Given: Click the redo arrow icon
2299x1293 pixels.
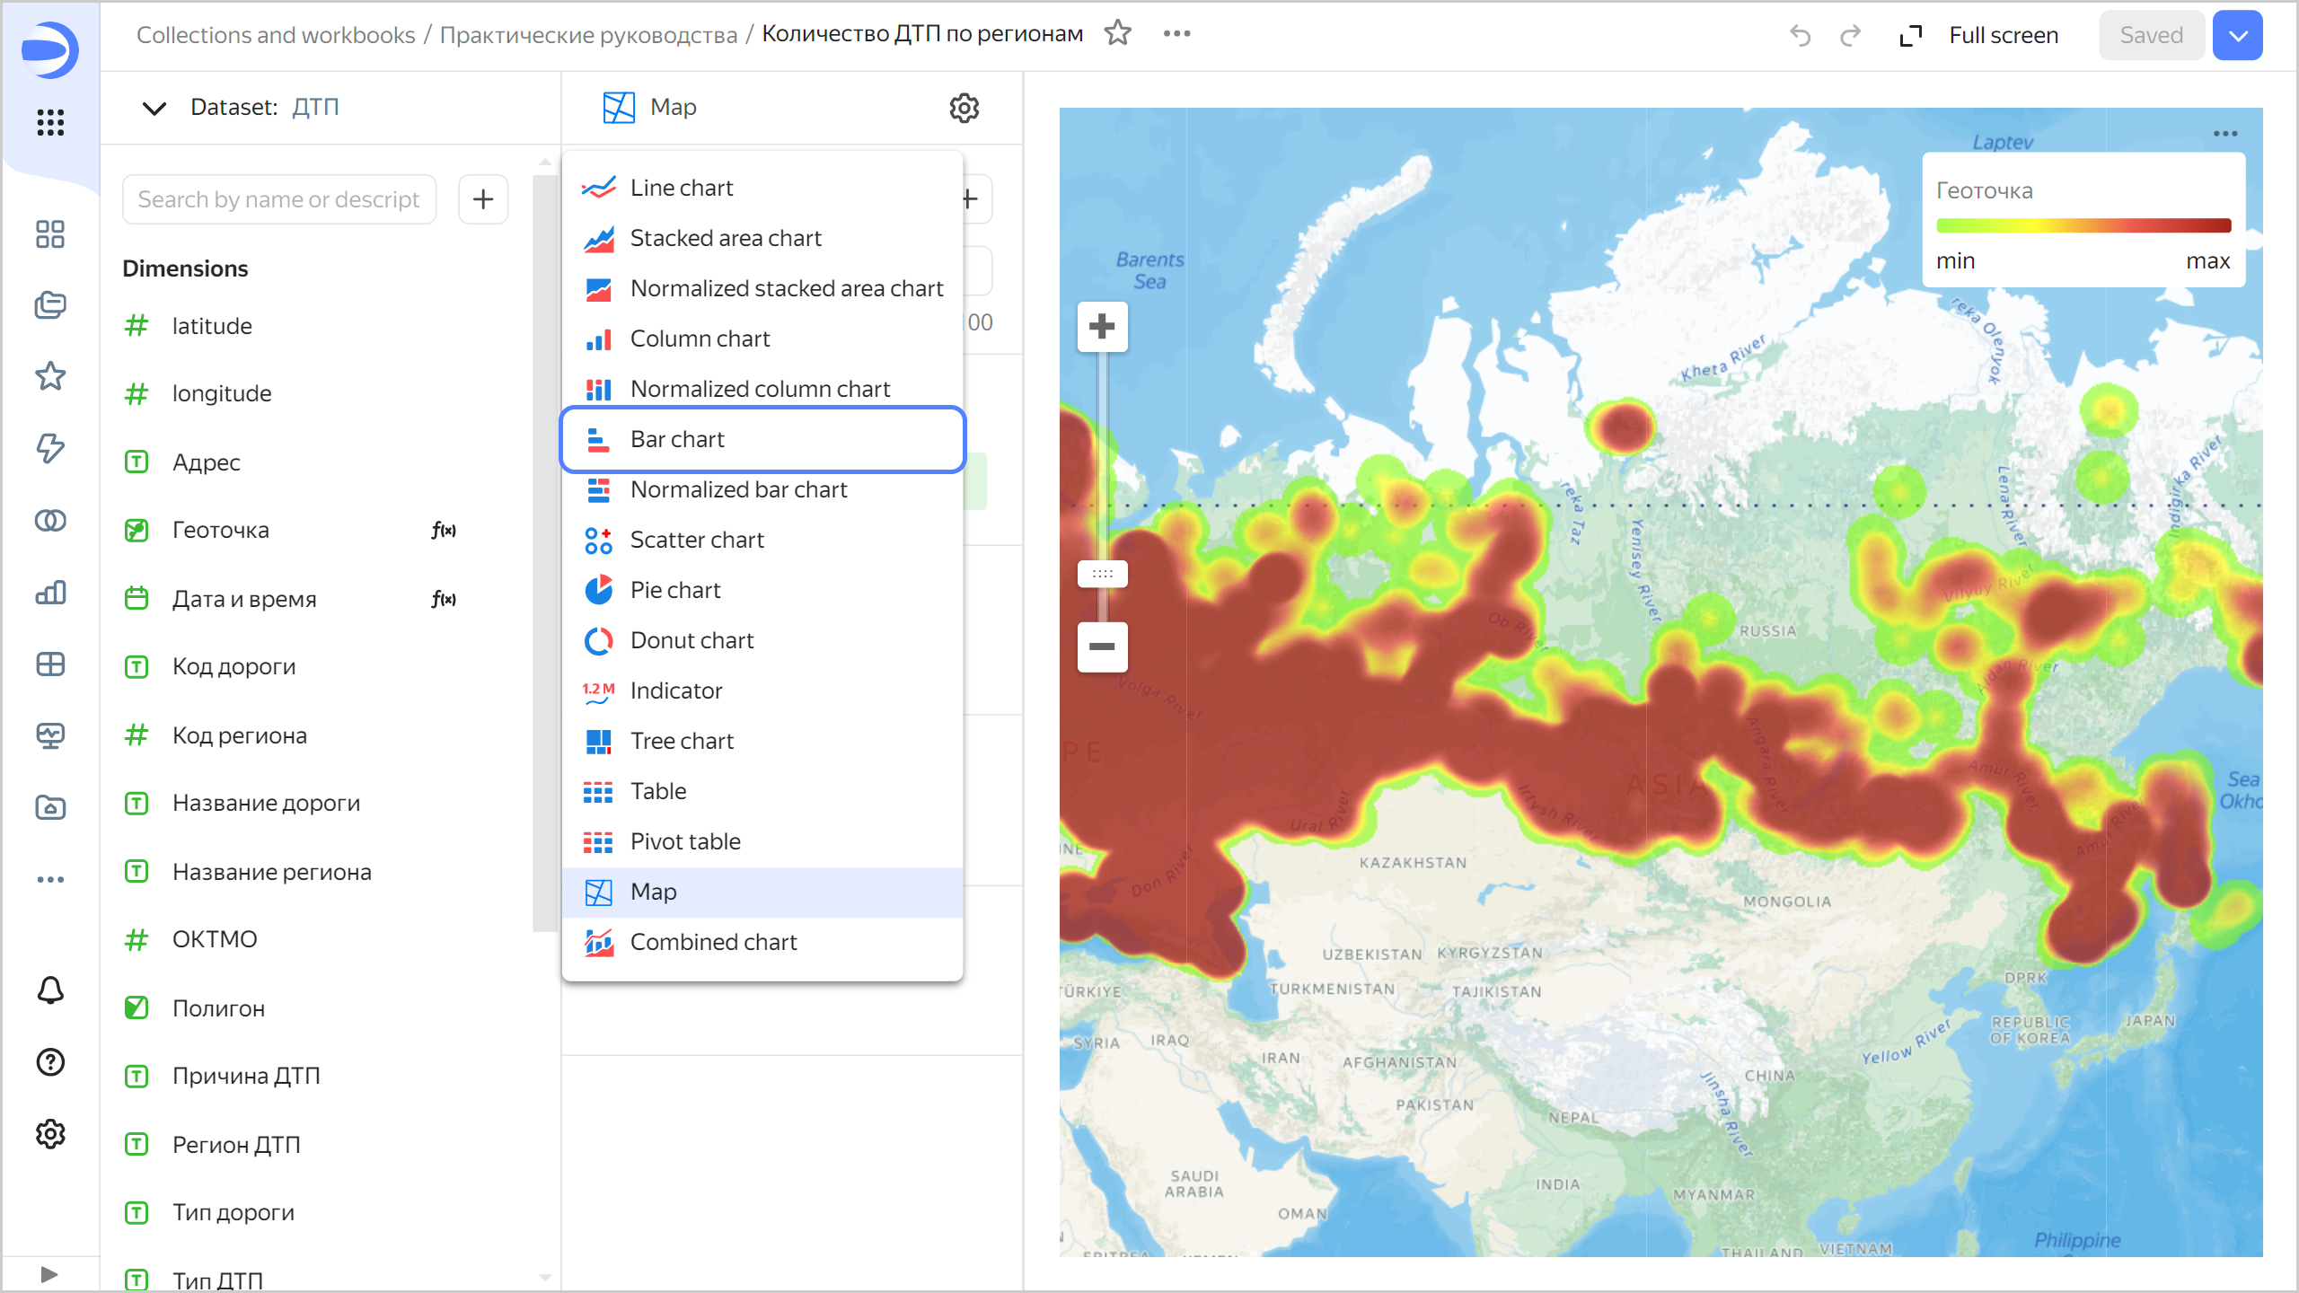Looking at the screenshot, I should [x=1850, y=35].
